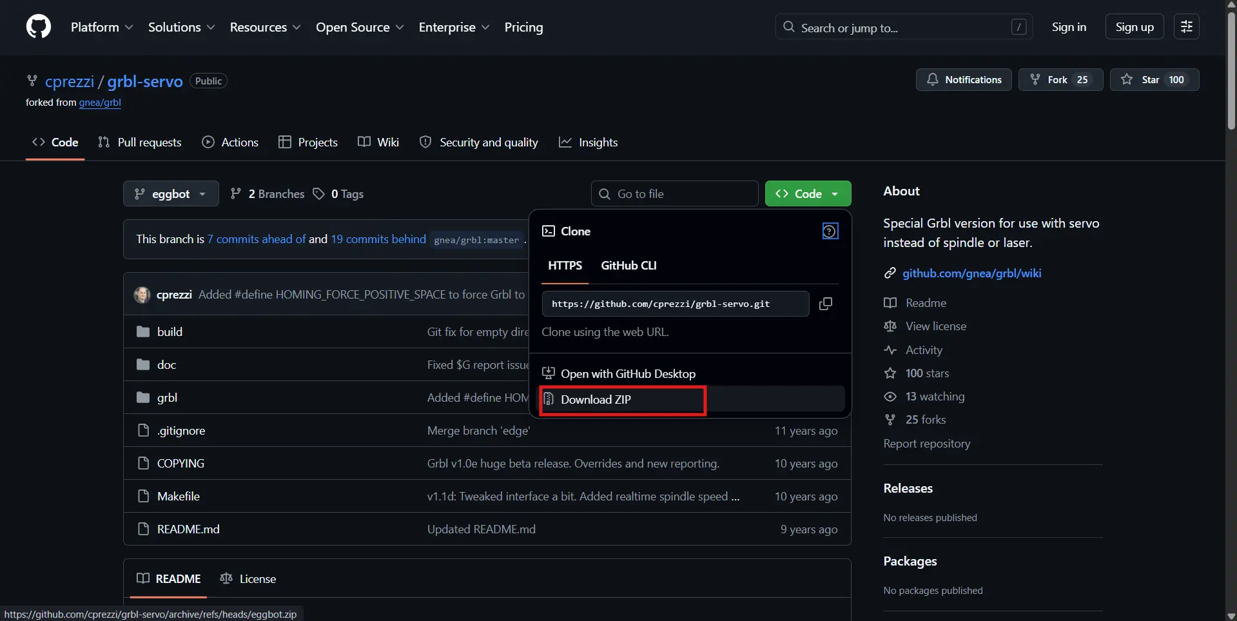Select the HTTPS clone tab
Viewport: 1237px width, 621px height.
point(564,265)
